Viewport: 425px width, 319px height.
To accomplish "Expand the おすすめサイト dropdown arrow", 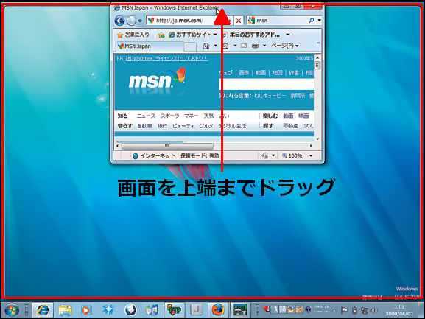I will point(215,35).
